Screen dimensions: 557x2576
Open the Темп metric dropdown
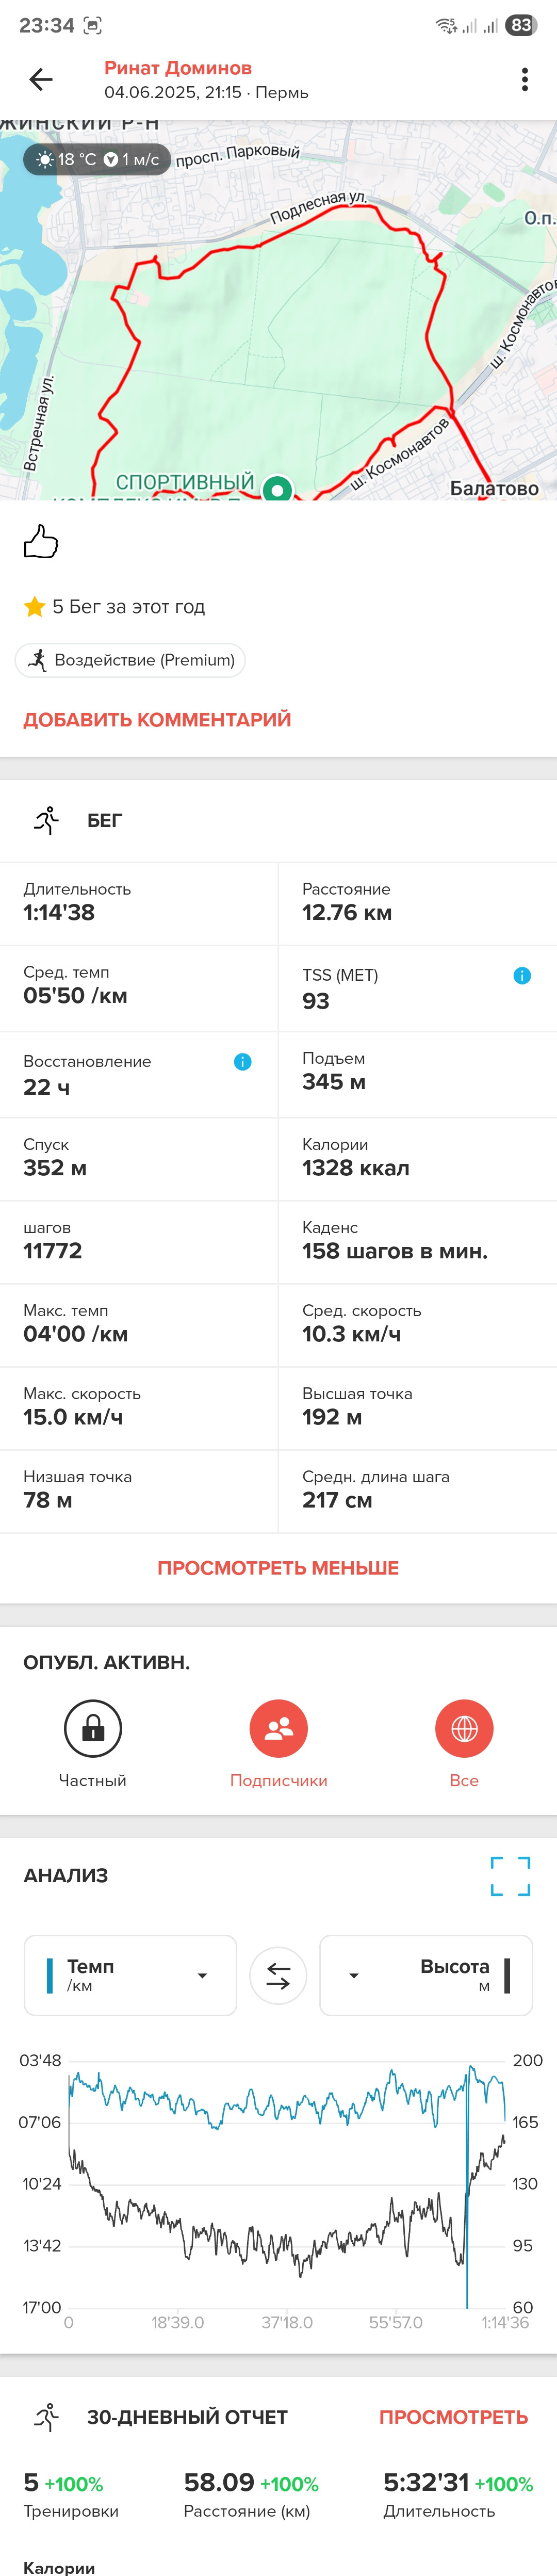[130, 1975]
